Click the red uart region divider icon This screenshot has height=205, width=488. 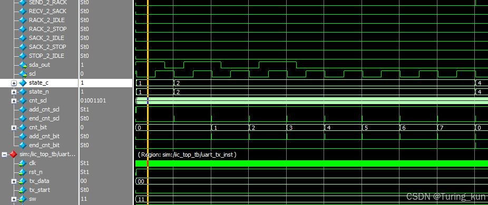tap(13, 155)
